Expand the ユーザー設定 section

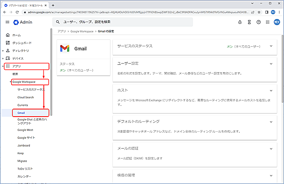271,64
